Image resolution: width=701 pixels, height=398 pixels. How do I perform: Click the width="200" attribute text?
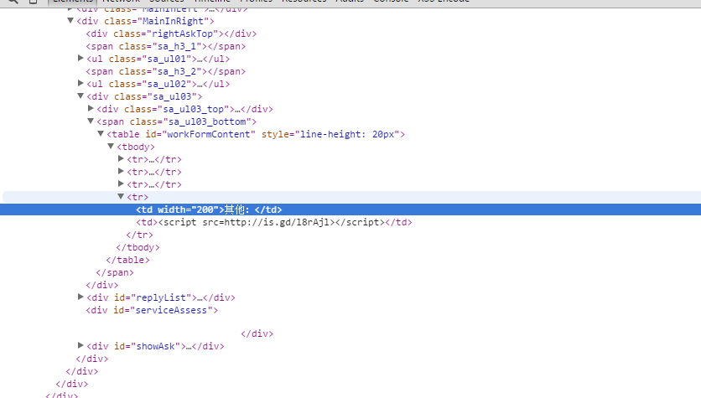tap(188, 209)
